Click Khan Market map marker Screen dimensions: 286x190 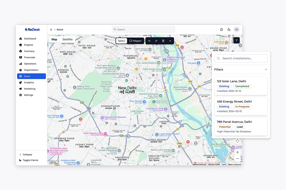[x=144, y=102]
